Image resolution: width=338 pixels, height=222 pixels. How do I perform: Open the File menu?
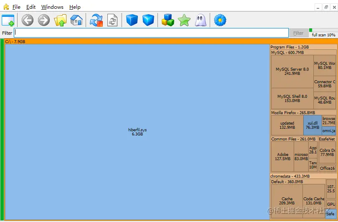coord(16,7)
